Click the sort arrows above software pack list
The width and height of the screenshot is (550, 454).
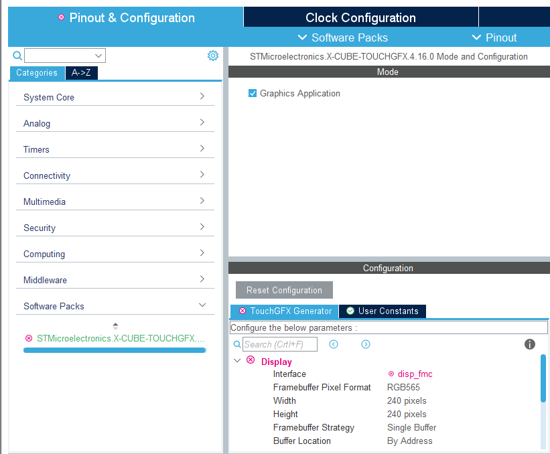[x=115, y=326]
